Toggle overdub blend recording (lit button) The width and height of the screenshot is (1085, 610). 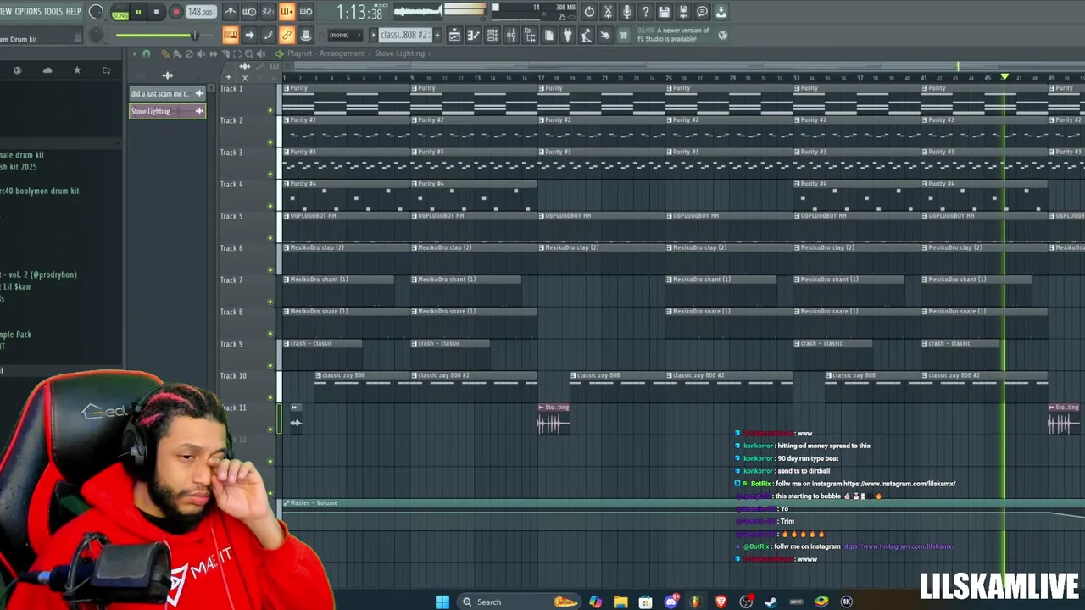pos(287,12)
